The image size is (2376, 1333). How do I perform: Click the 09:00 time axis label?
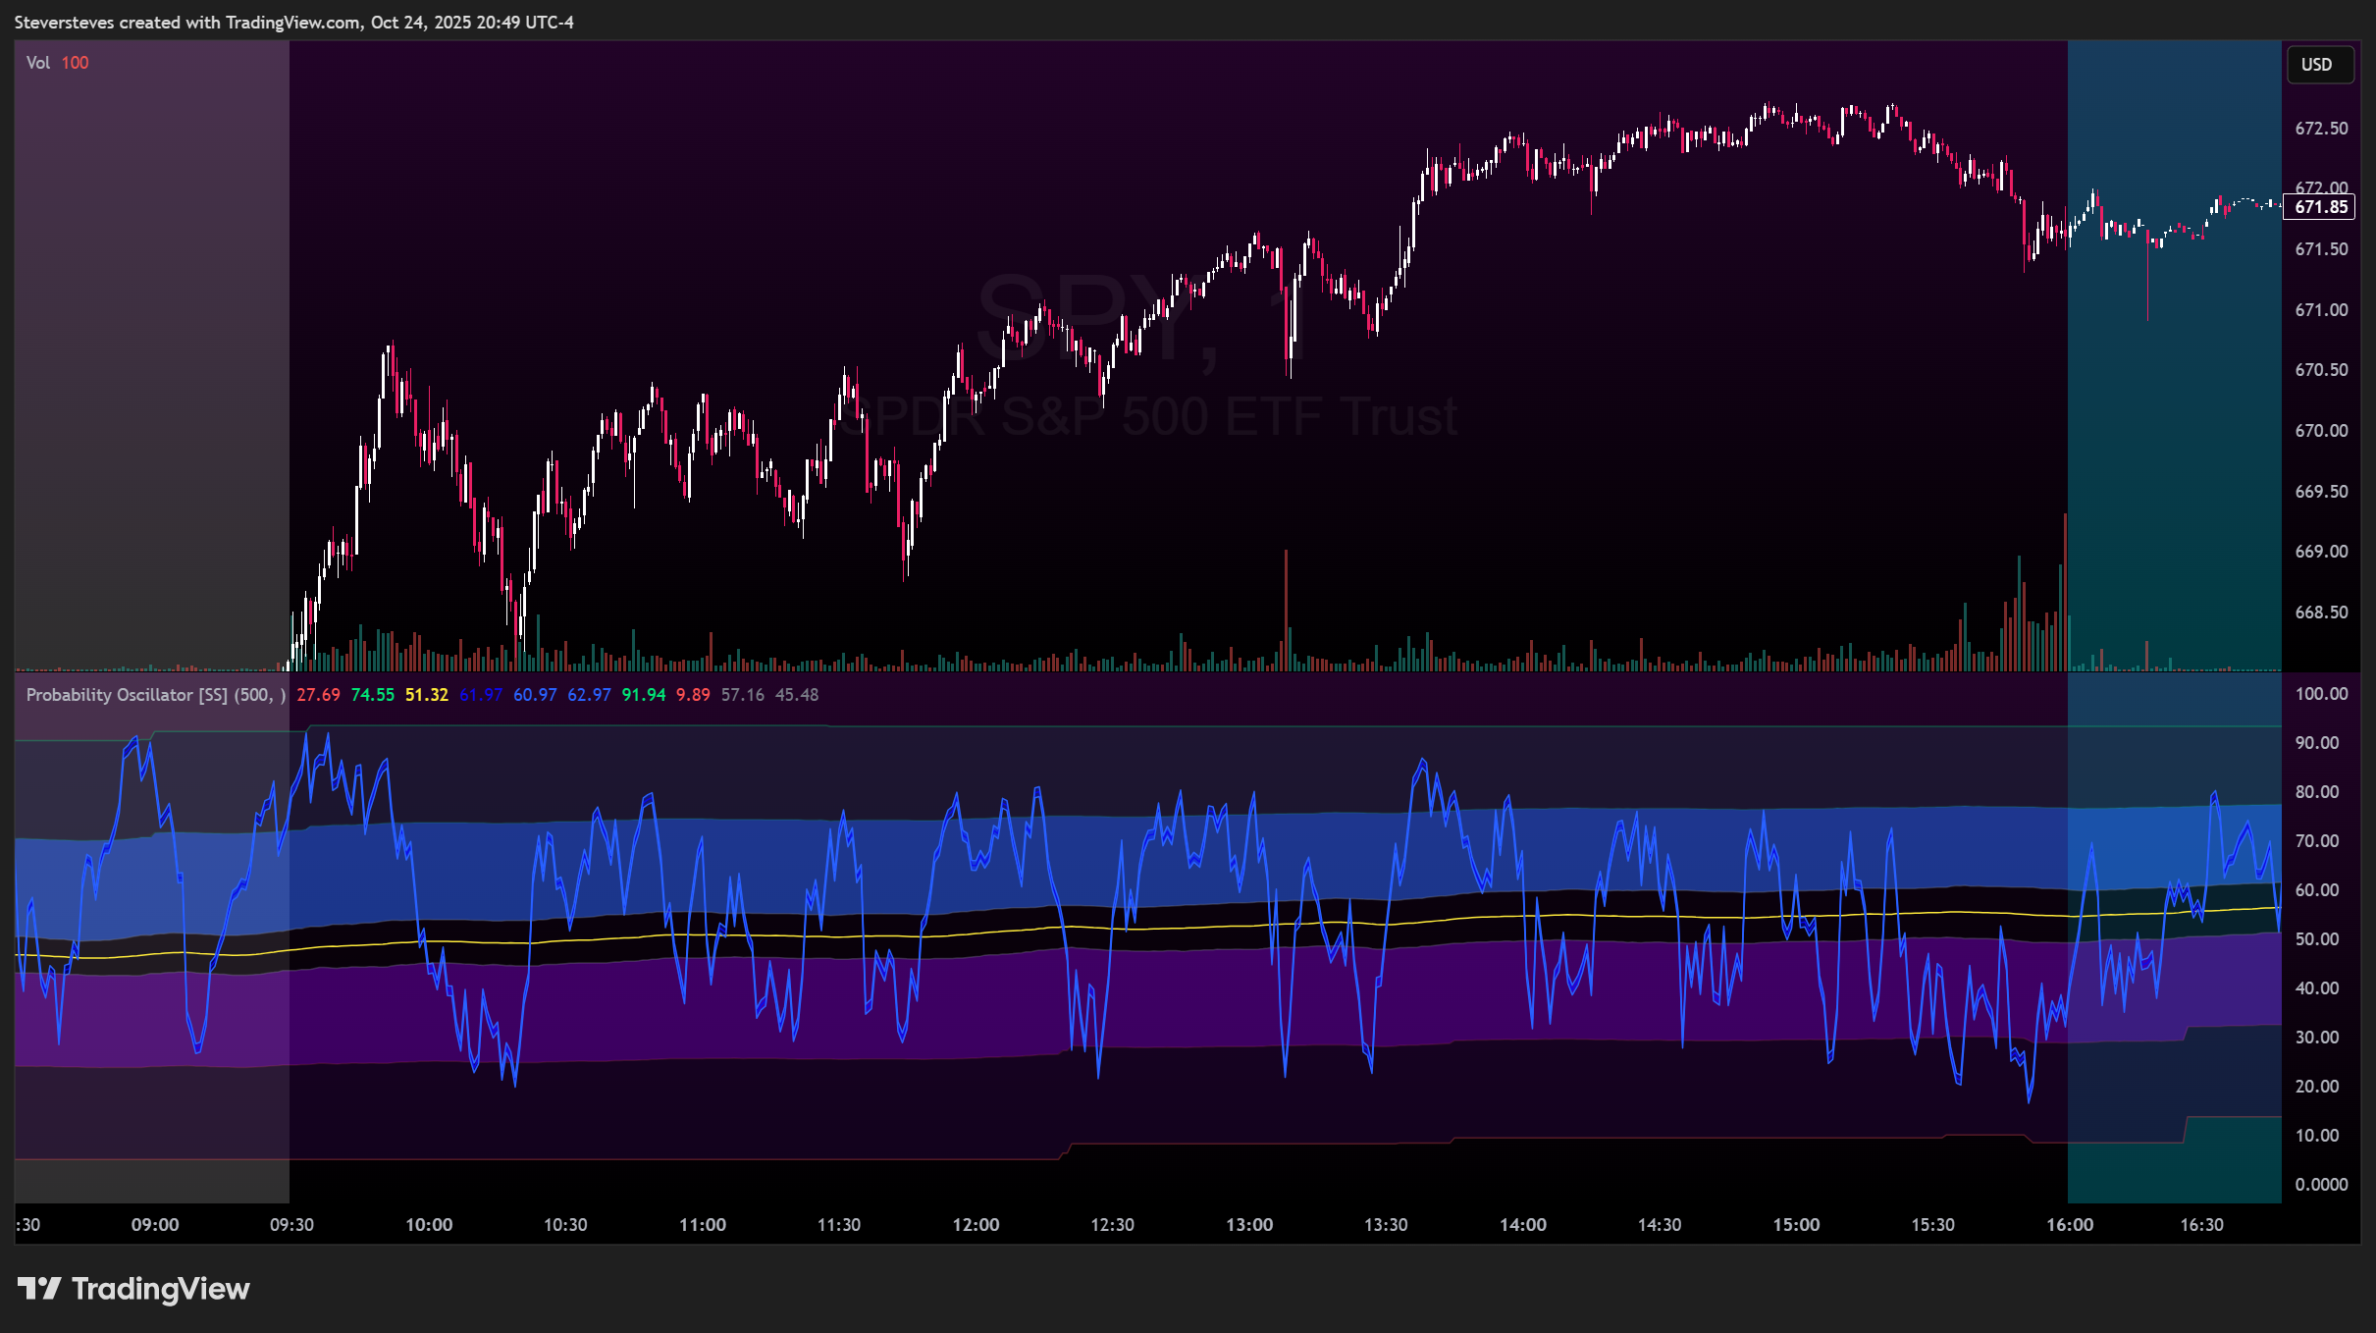point(155,1225)
